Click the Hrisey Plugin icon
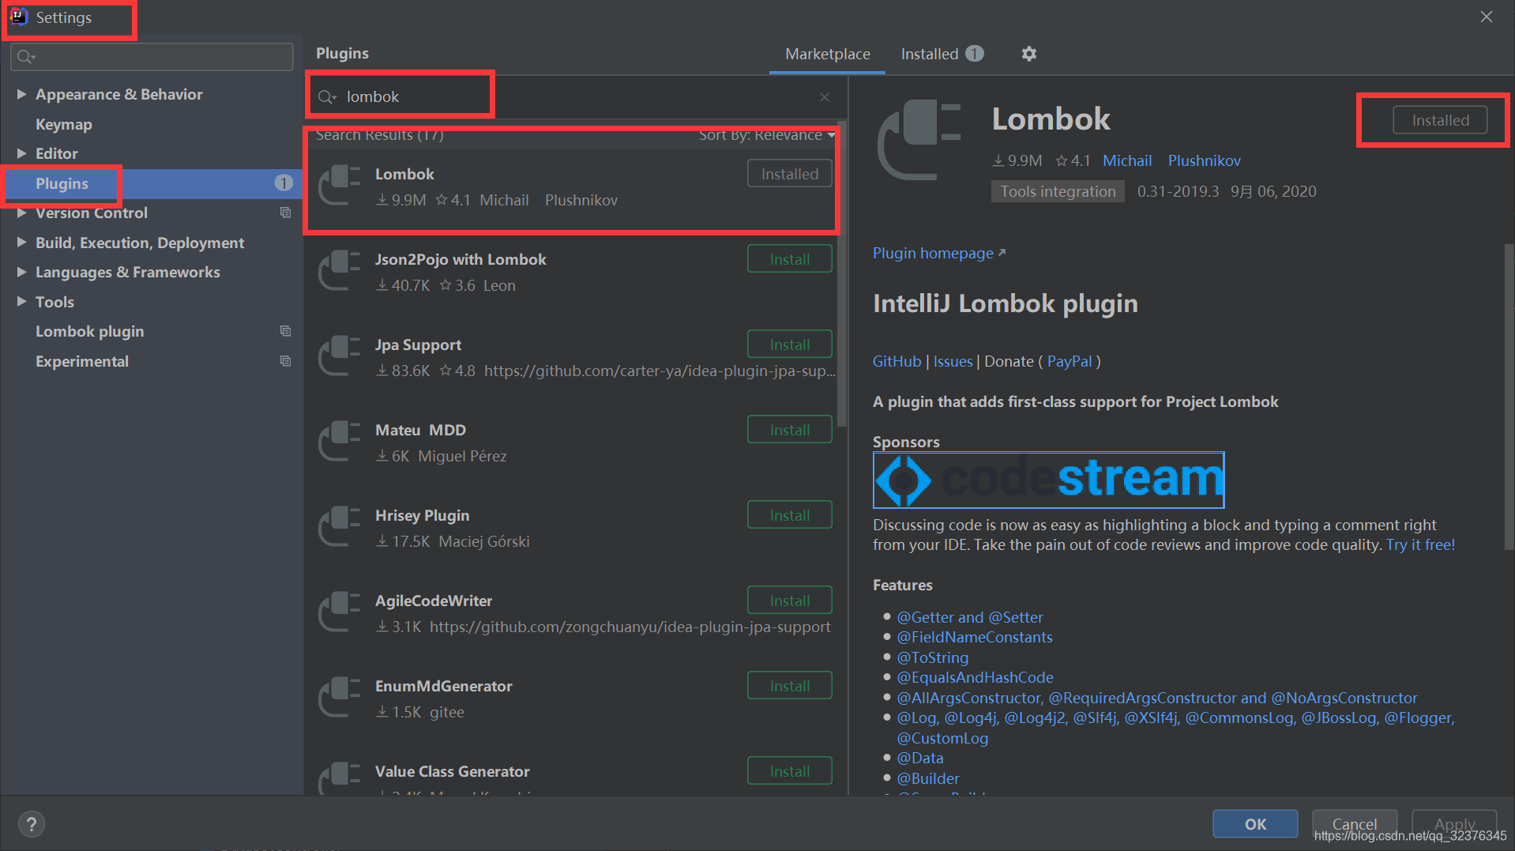This screenshot has height=851, width=1515. coord(340,527)
